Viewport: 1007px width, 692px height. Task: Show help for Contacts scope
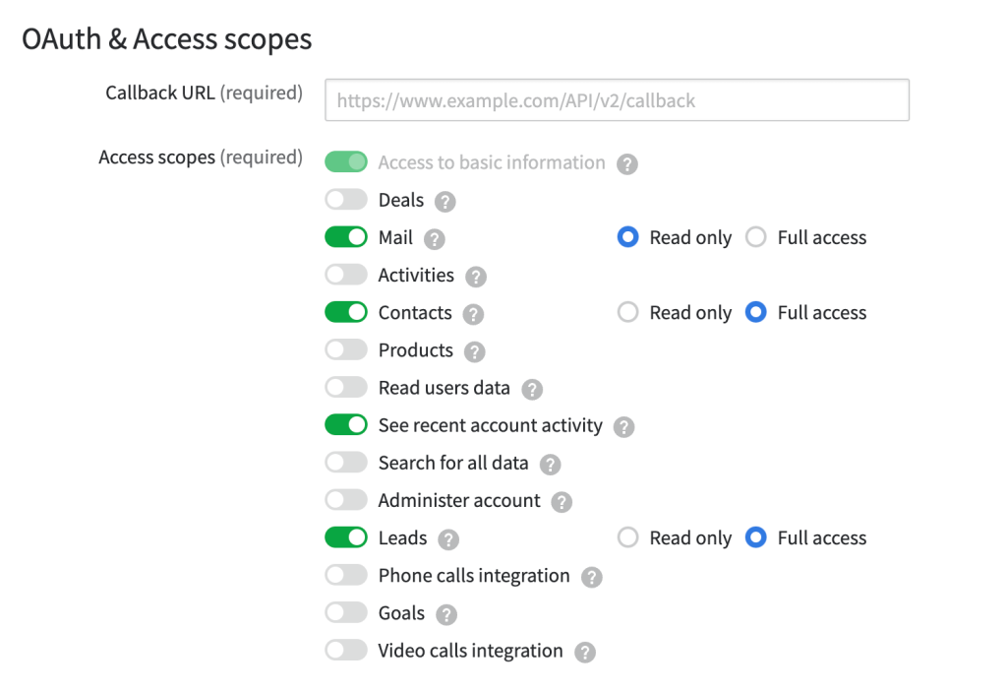[473, 314]
